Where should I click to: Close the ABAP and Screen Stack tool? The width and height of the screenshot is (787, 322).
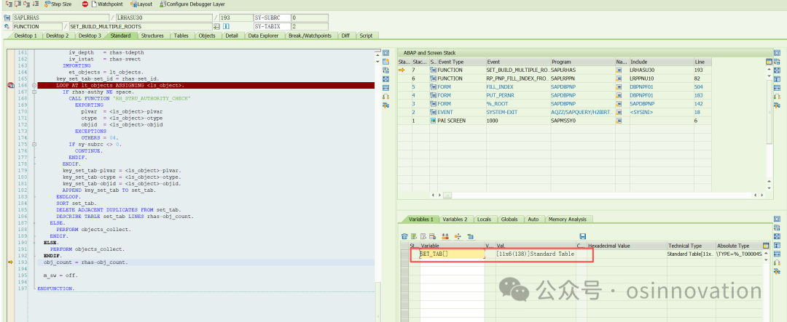pyautogui.click(x=777, y=53)
